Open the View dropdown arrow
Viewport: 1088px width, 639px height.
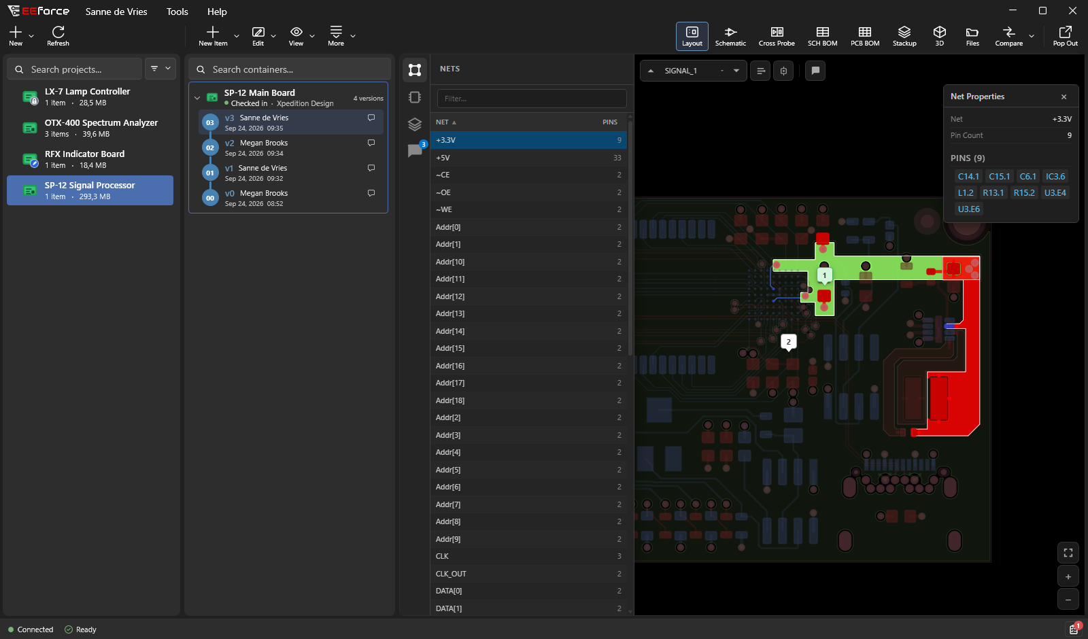click(x=312, y=36)
